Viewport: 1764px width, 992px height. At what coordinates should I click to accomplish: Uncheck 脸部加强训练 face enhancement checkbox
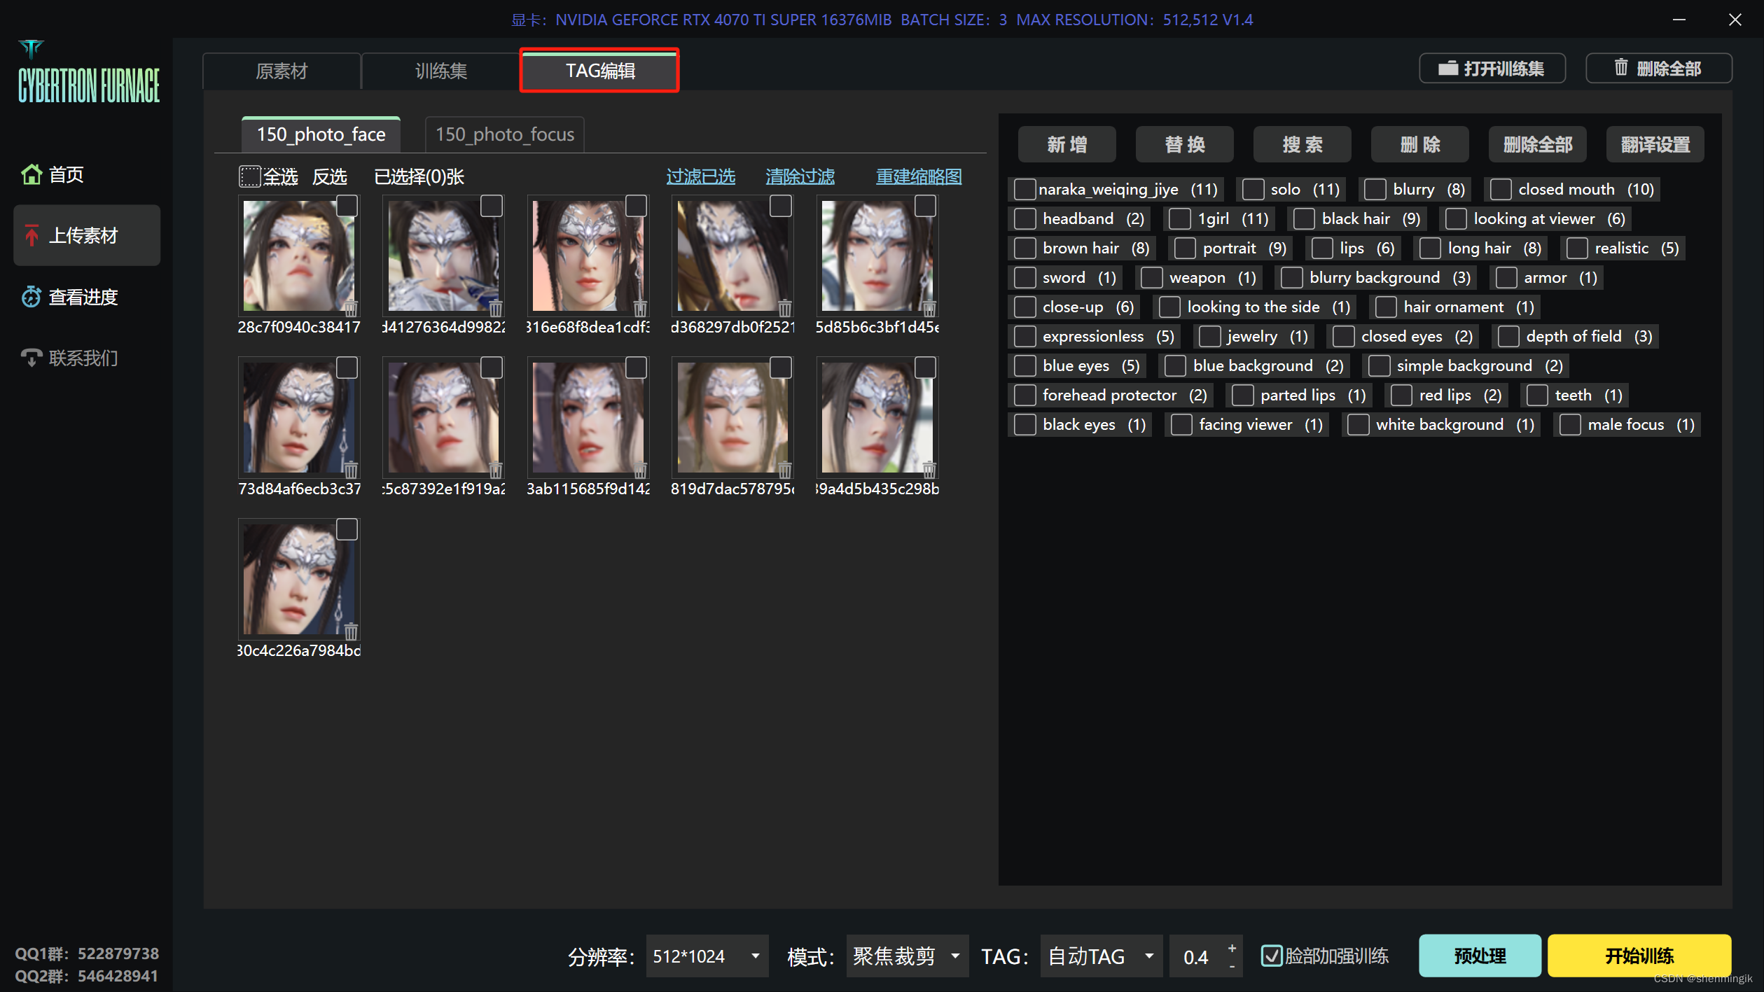[1272, 956]
